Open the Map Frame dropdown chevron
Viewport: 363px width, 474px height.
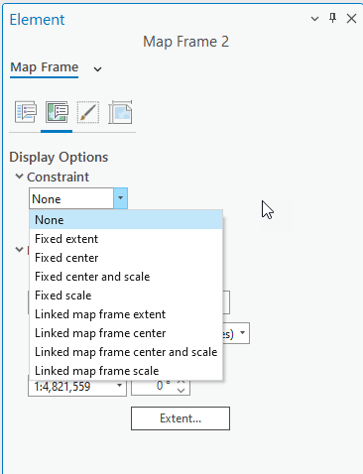97,69
